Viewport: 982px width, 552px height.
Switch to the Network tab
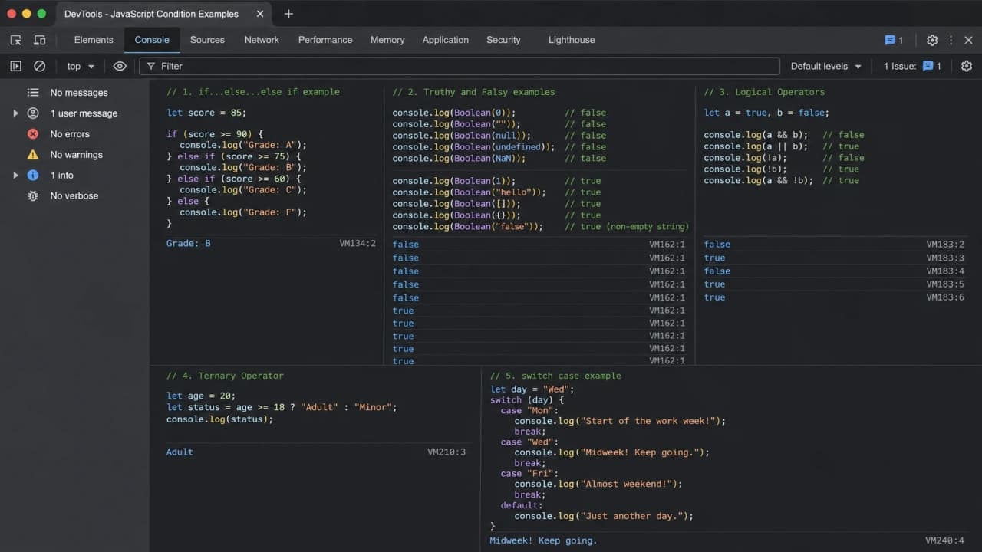pyautogui.click(x=262, y=40)
